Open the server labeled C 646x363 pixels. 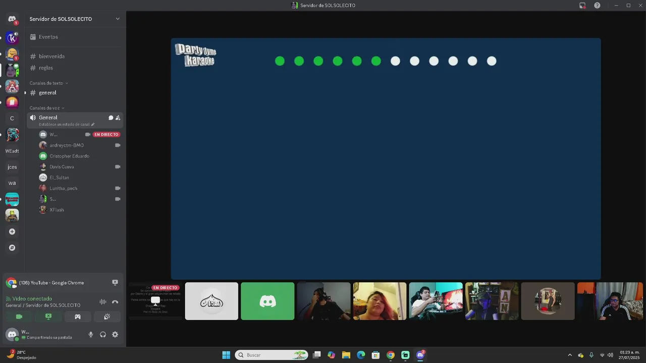[12, 118]
